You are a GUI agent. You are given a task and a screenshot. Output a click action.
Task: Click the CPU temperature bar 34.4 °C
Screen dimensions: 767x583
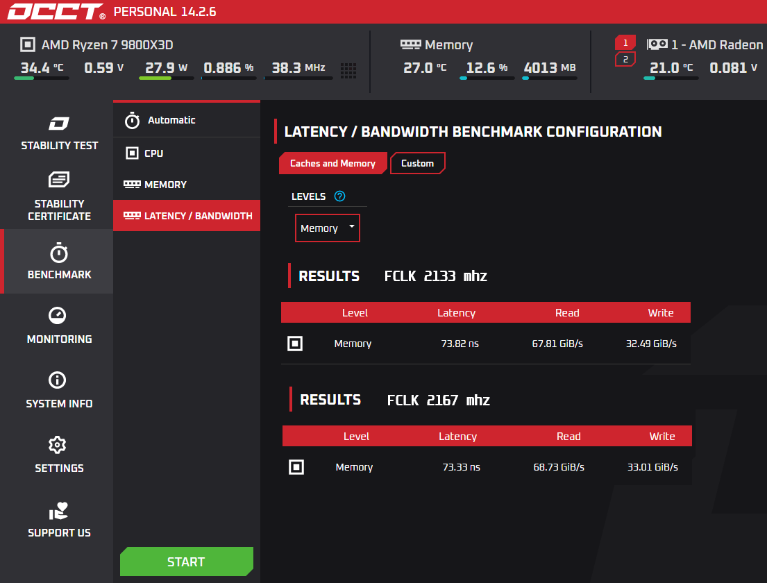pyautogui.click(x=42, y=78)
